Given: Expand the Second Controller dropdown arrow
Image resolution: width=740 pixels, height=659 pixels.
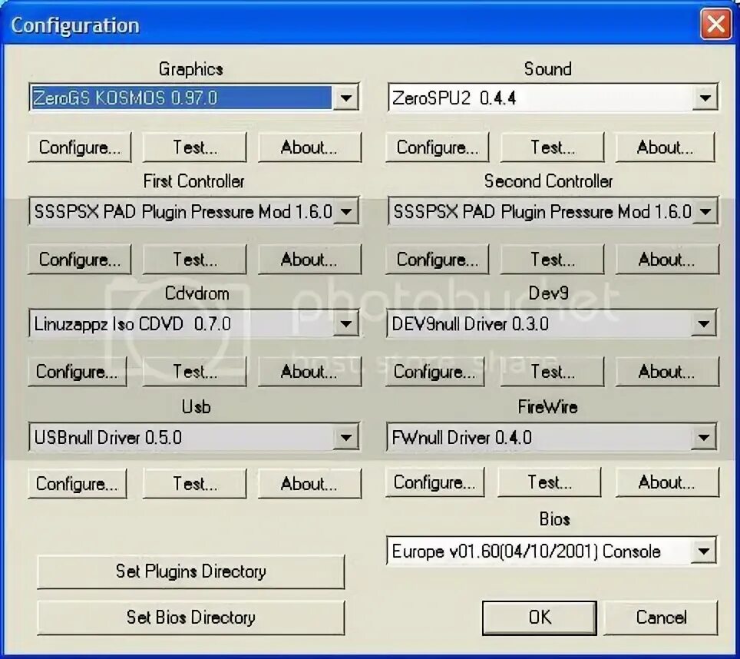Looking at the screenshot, I should click(x=705, y=211).
